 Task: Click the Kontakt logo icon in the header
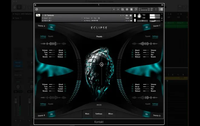37,9
